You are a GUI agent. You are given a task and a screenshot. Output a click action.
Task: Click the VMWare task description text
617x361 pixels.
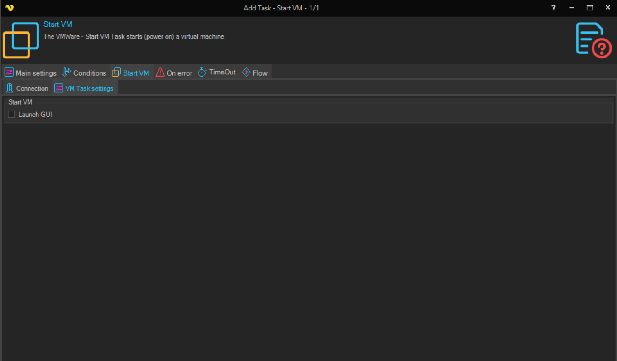[x=134, y=36]
